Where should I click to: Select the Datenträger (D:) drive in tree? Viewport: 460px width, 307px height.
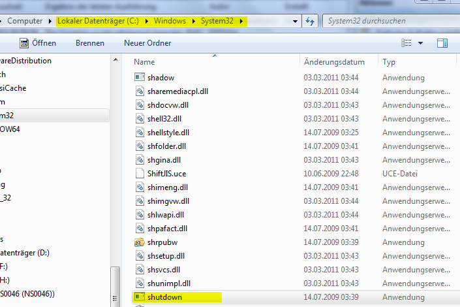25,253
